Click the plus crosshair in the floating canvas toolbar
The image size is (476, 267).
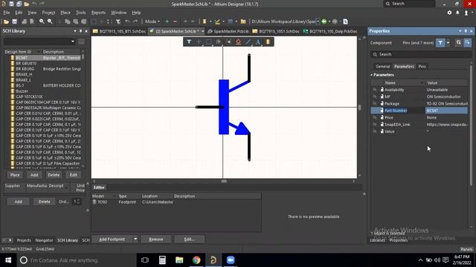pos(199,42)
